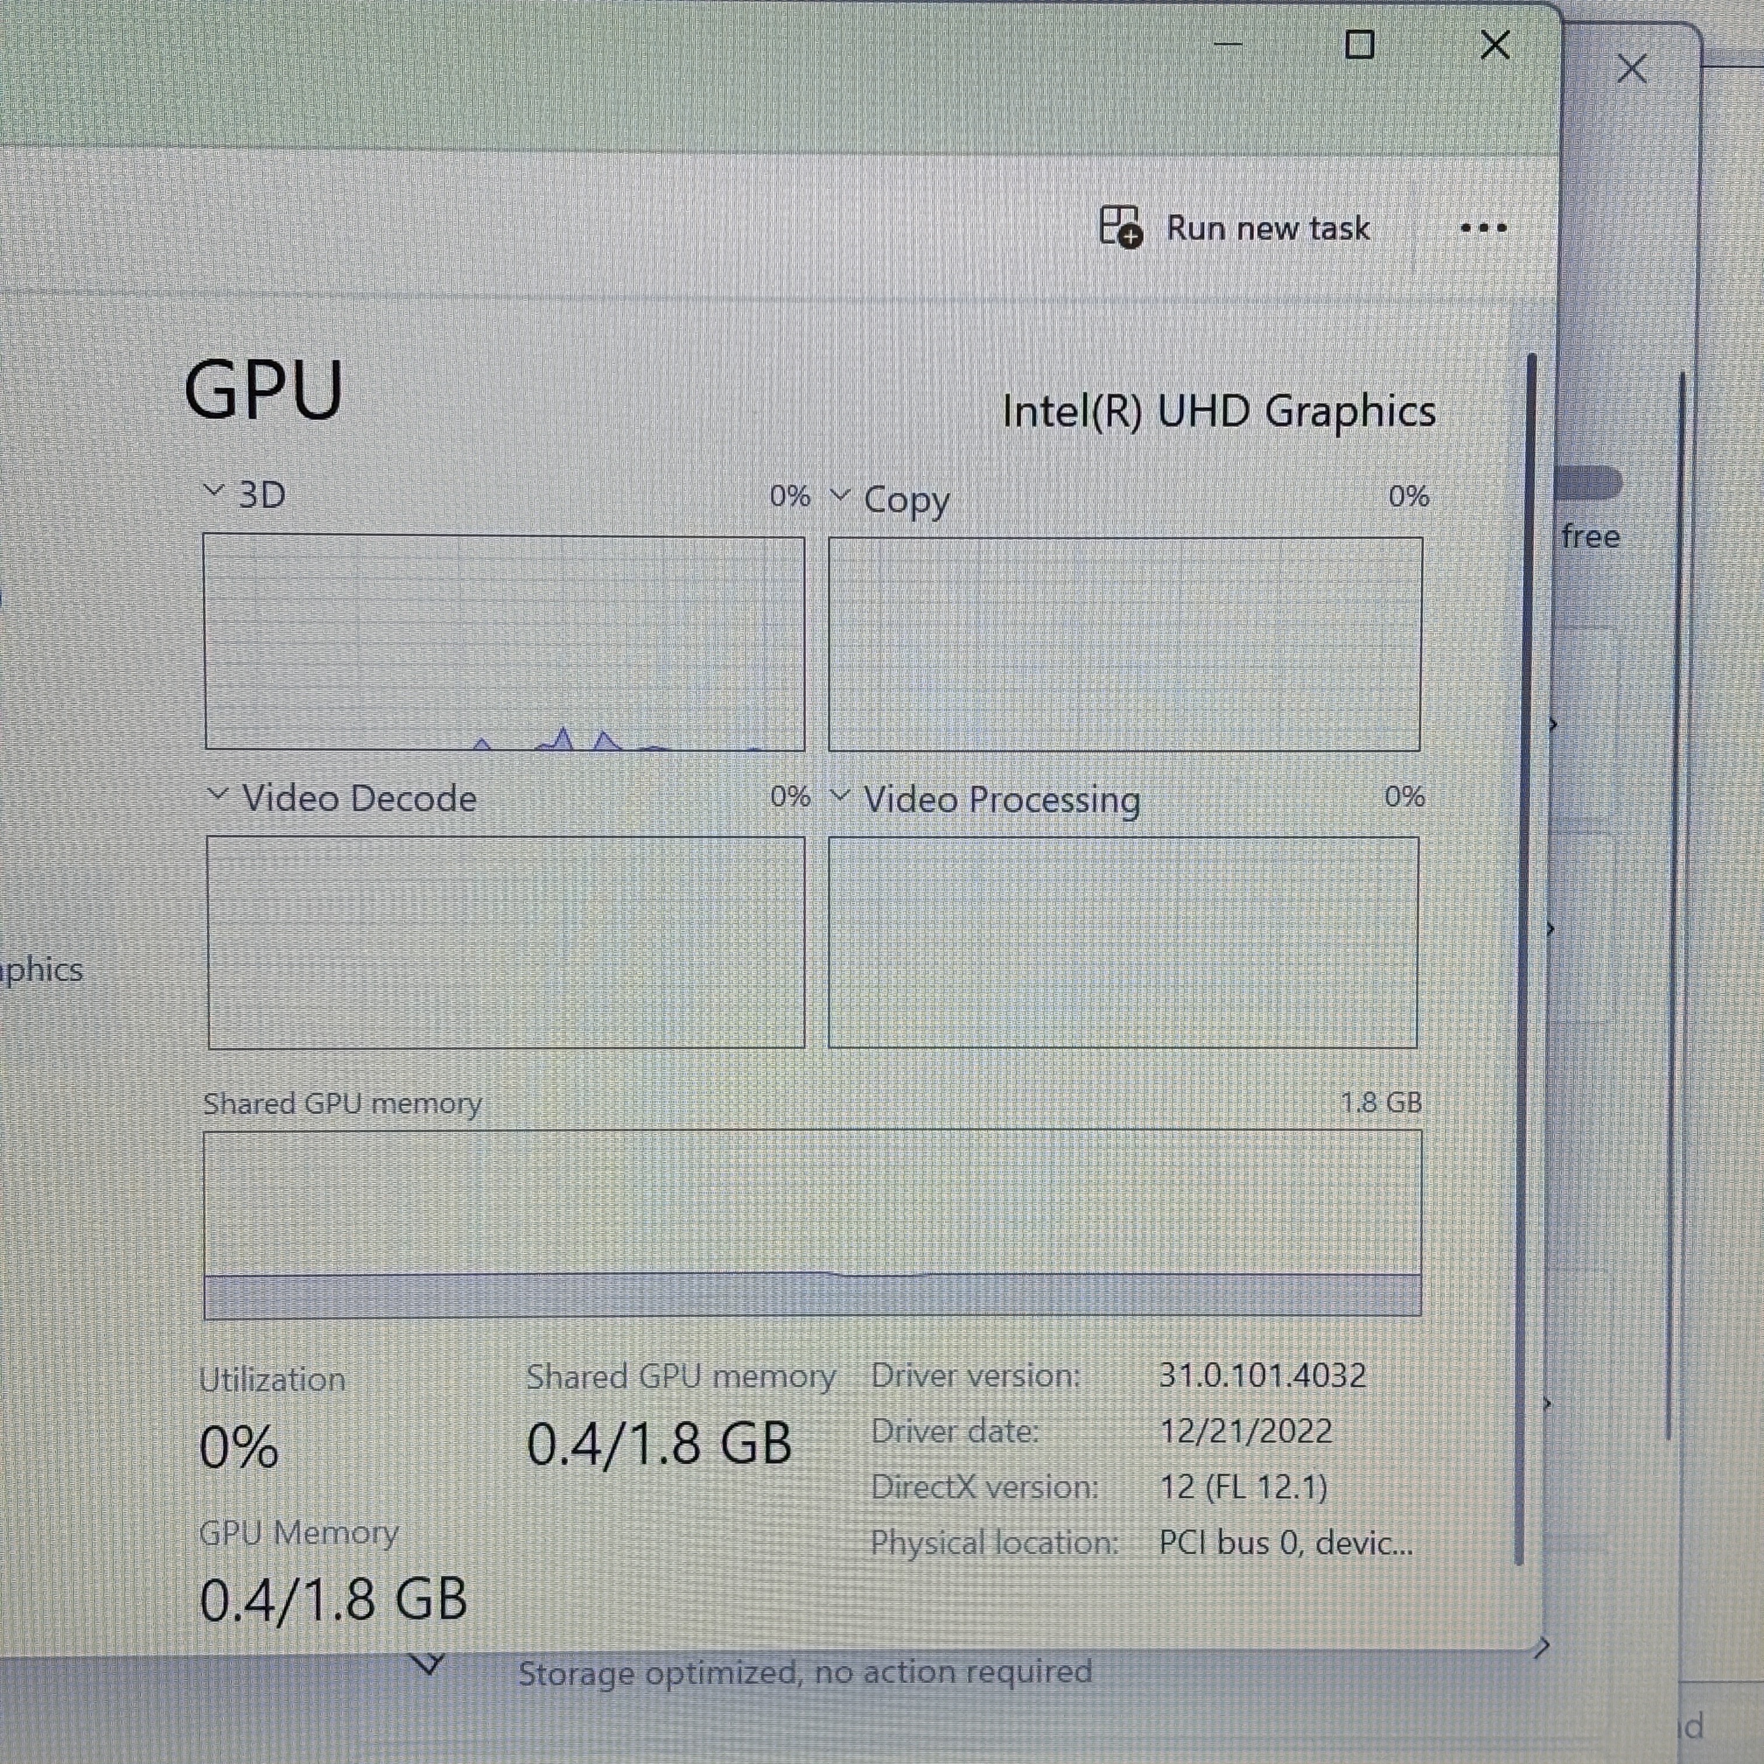Click the "Utilization" label
This screenshot has width=1764, height=1764.
click(x=272, y=1378)
